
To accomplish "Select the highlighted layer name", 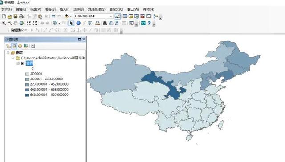I will (29, 63).
